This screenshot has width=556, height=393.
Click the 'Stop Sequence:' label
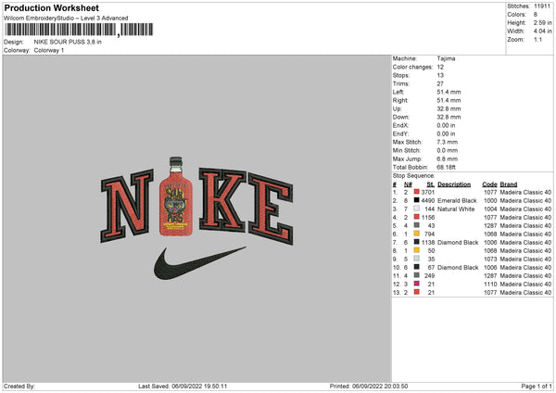(413, 176)
